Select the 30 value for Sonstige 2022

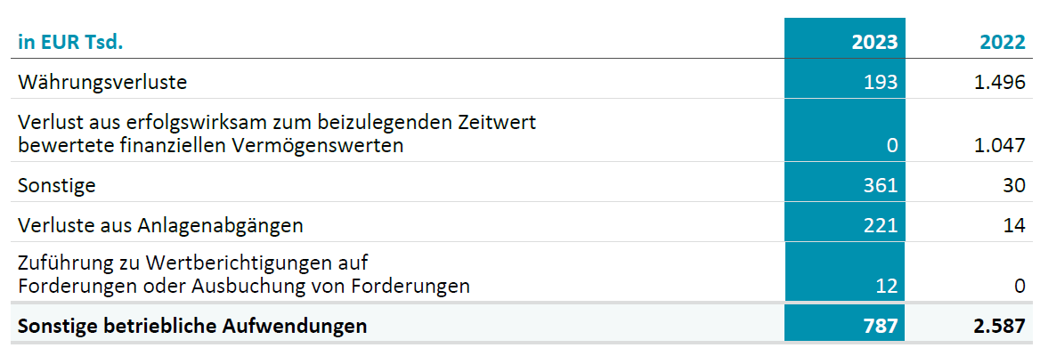[1013, 186]
